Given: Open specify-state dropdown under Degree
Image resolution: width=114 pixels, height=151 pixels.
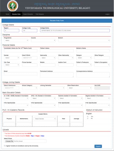Looking at the screenshot, I should pos(98,105).
